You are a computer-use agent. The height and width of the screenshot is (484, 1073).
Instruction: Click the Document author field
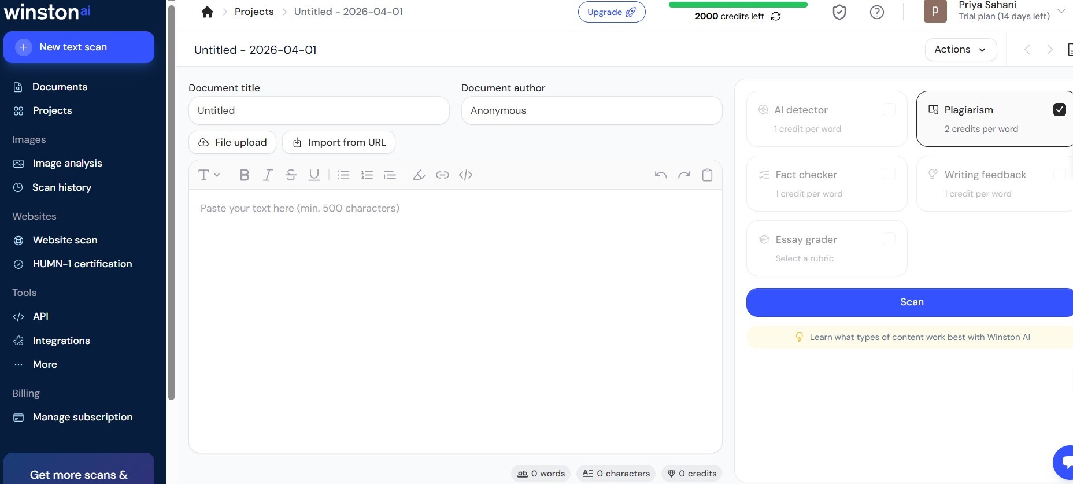[x=591, y=110]
